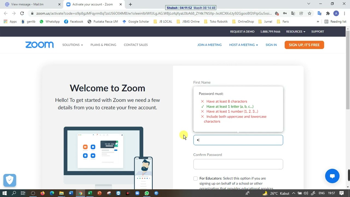
Task: Launch Firefox from taskbar
Action: click(x=42, y=193)
